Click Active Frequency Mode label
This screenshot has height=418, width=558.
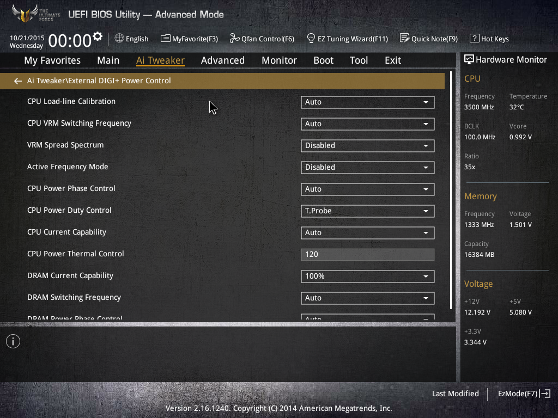(x=68, y=167)
